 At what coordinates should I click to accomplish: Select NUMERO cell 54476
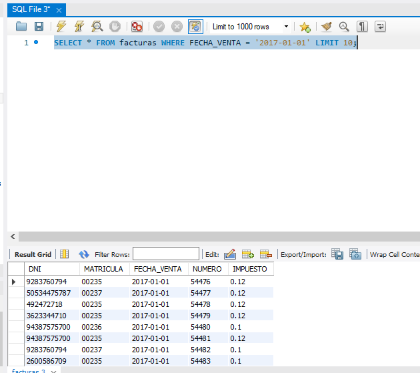(x=208, y=282)
